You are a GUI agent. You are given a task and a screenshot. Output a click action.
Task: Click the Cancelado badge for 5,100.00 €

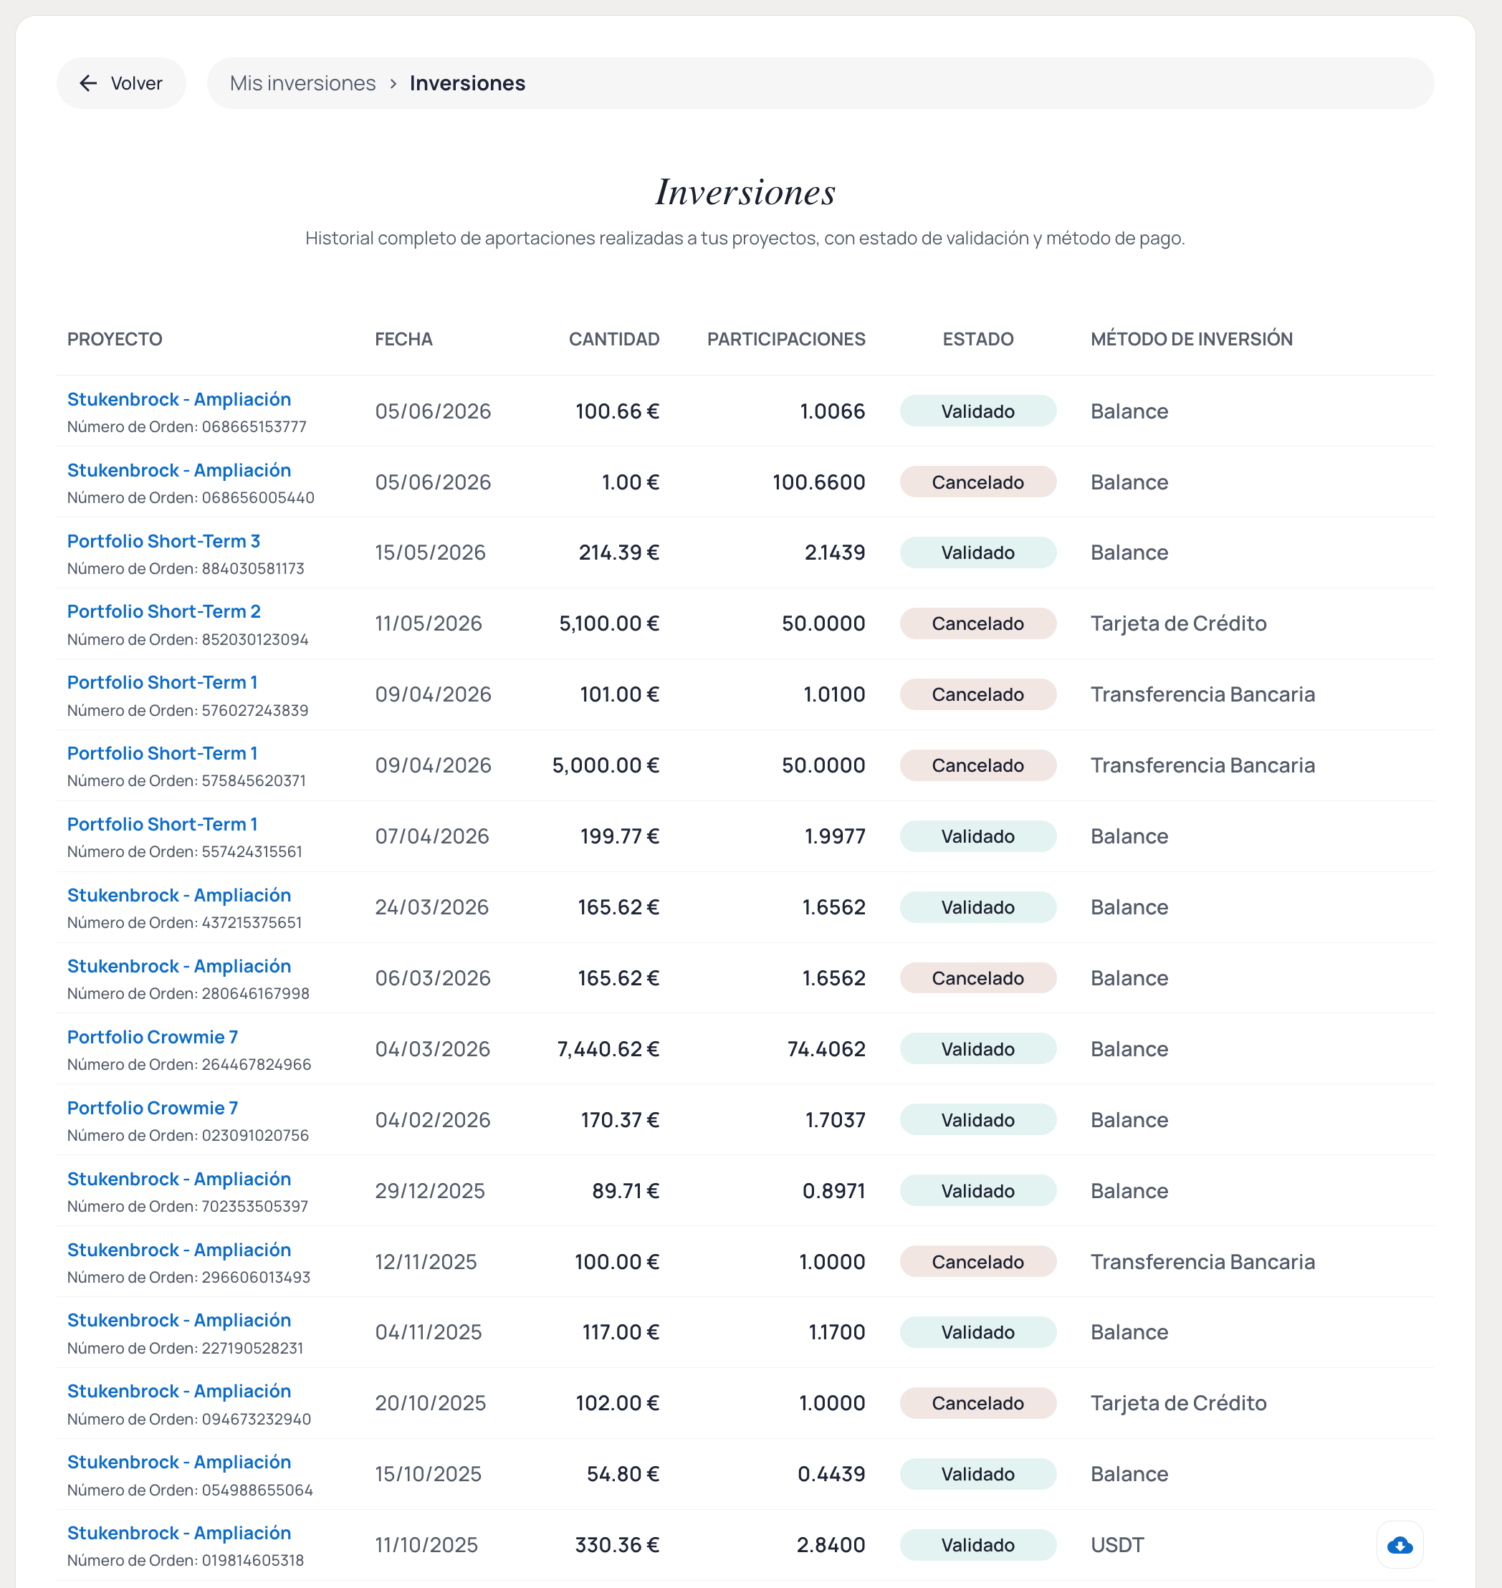977,623
